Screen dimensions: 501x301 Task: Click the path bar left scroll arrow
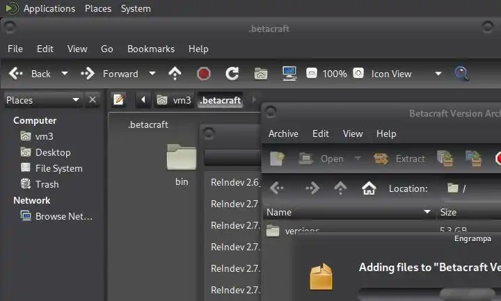[x=143, y=99]
